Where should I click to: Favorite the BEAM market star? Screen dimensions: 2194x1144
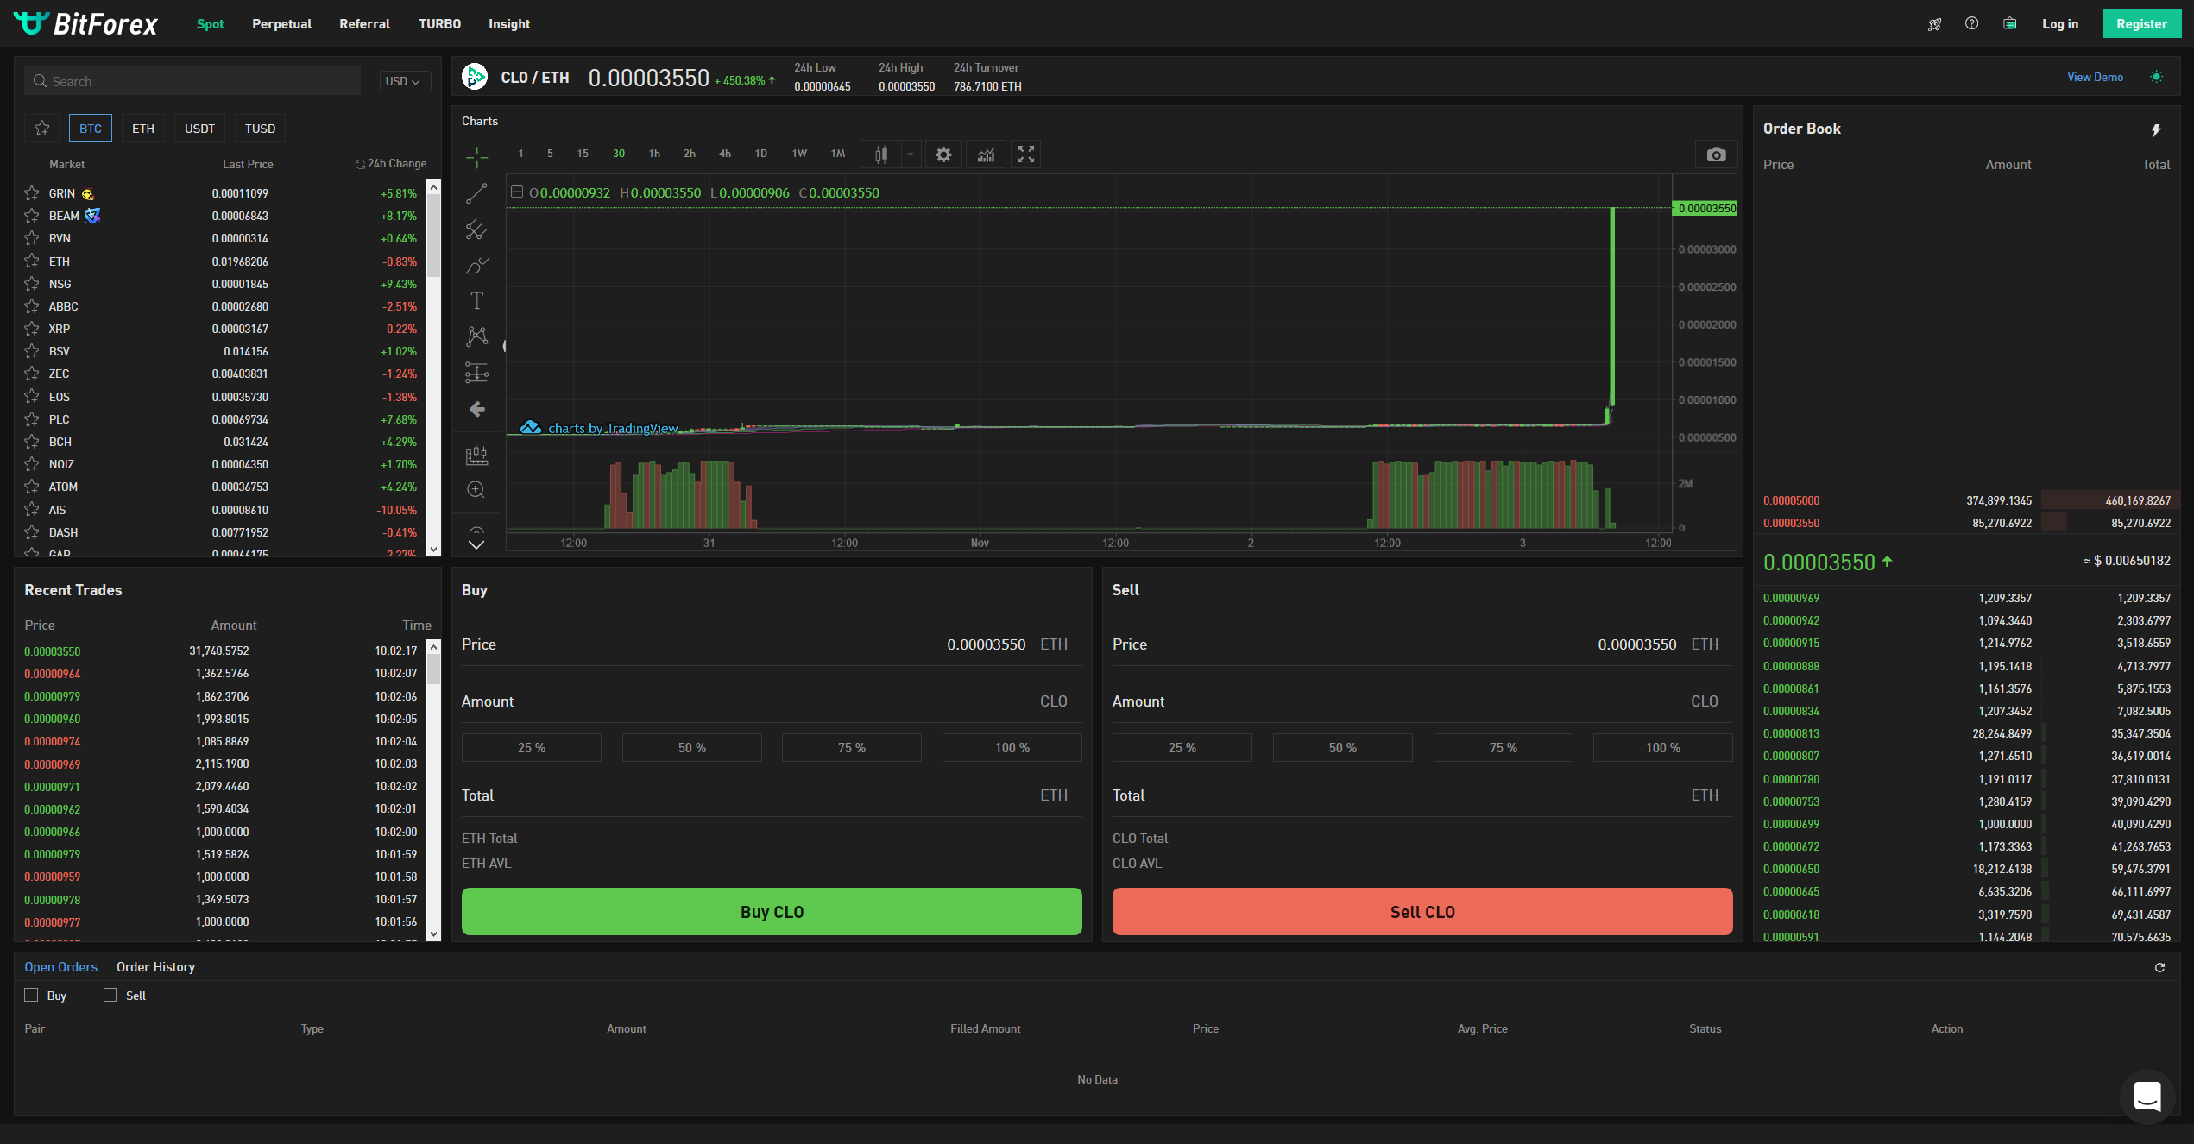[32, 216]
